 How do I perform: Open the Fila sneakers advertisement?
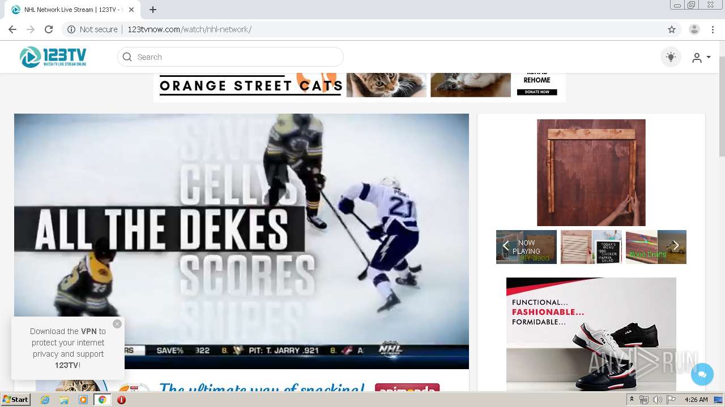point(591,334)
